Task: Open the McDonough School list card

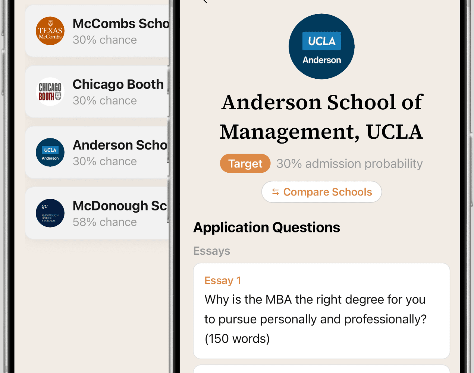Action: pyautogui.click(x=97, y=213)
